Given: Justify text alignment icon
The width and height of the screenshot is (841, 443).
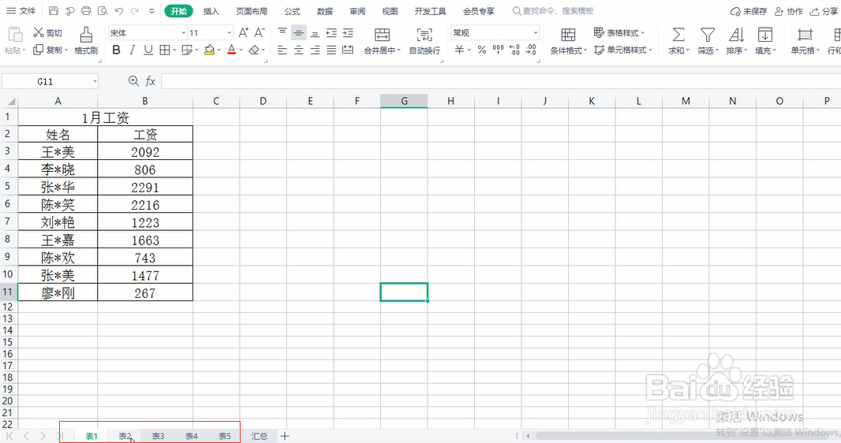Looking at the screenshot, I should click(x=331, y=50).
